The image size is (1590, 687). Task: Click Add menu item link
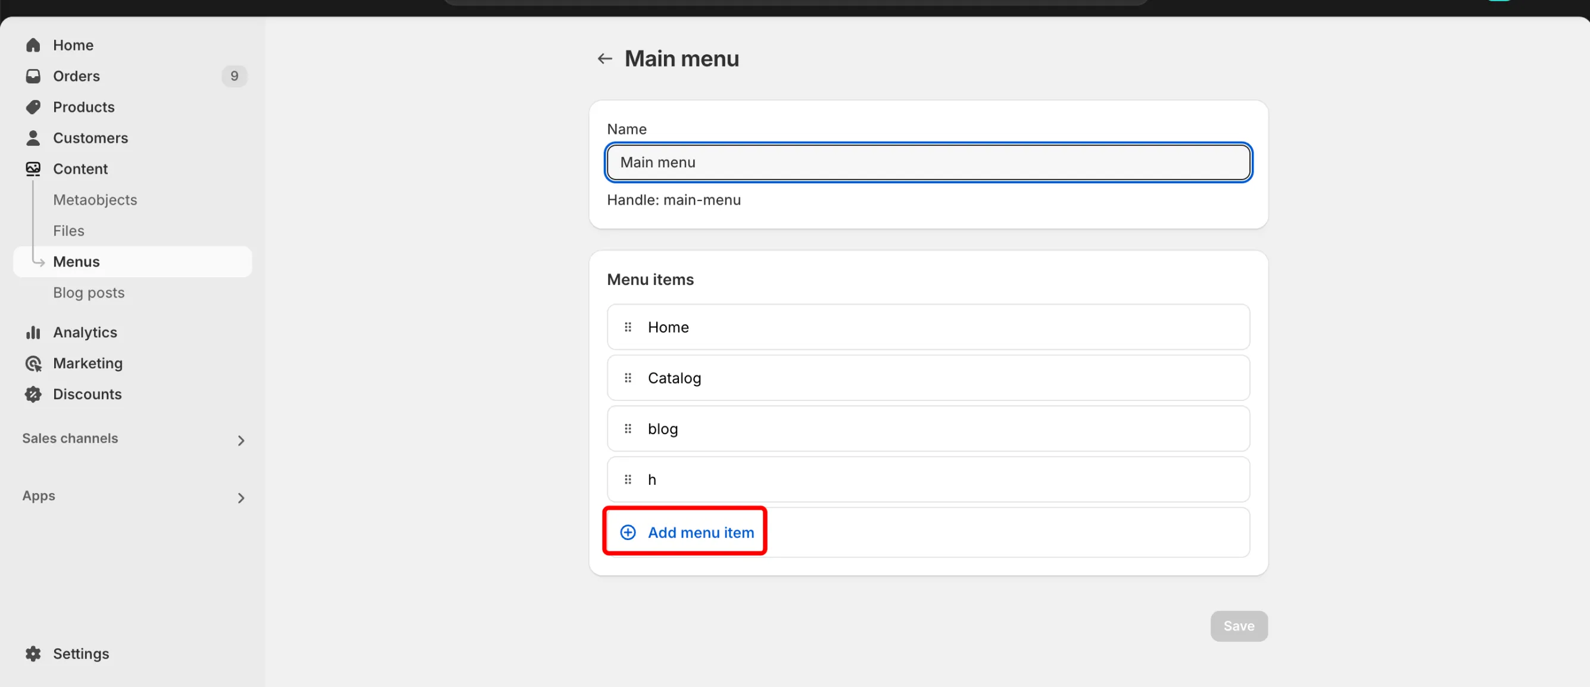tap(700, 532)
